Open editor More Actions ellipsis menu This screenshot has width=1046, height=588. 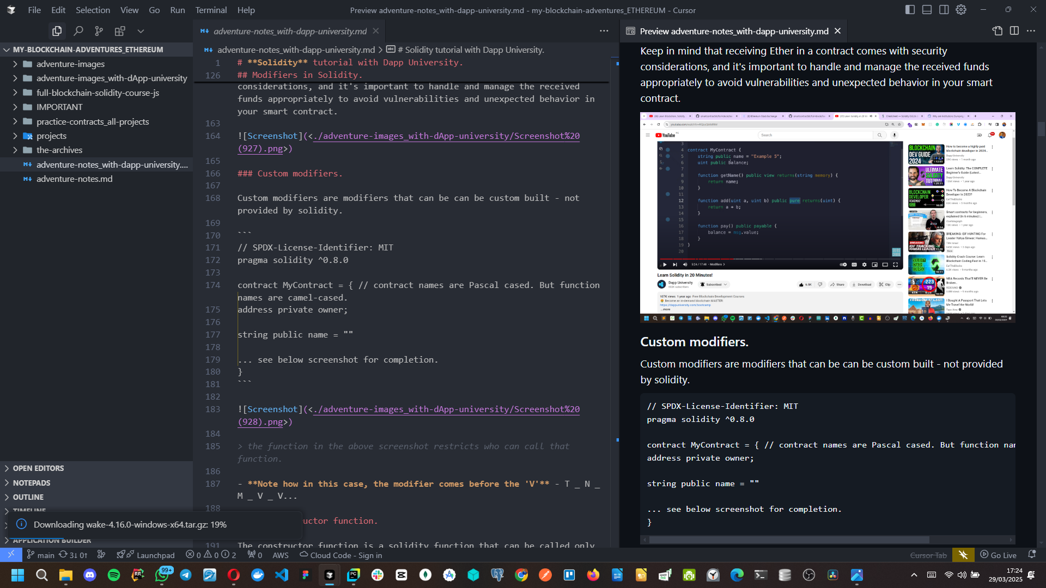tap(604, 31)
